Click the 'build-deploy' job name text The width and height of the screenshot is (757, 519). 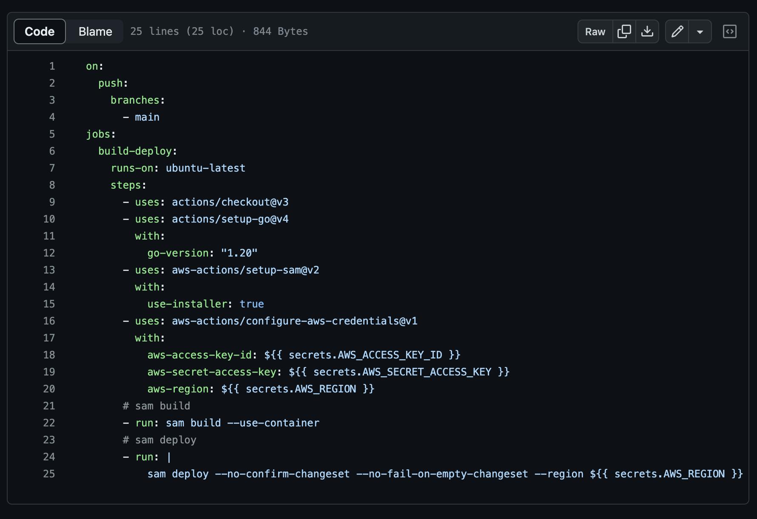click(x=135, y=151)
